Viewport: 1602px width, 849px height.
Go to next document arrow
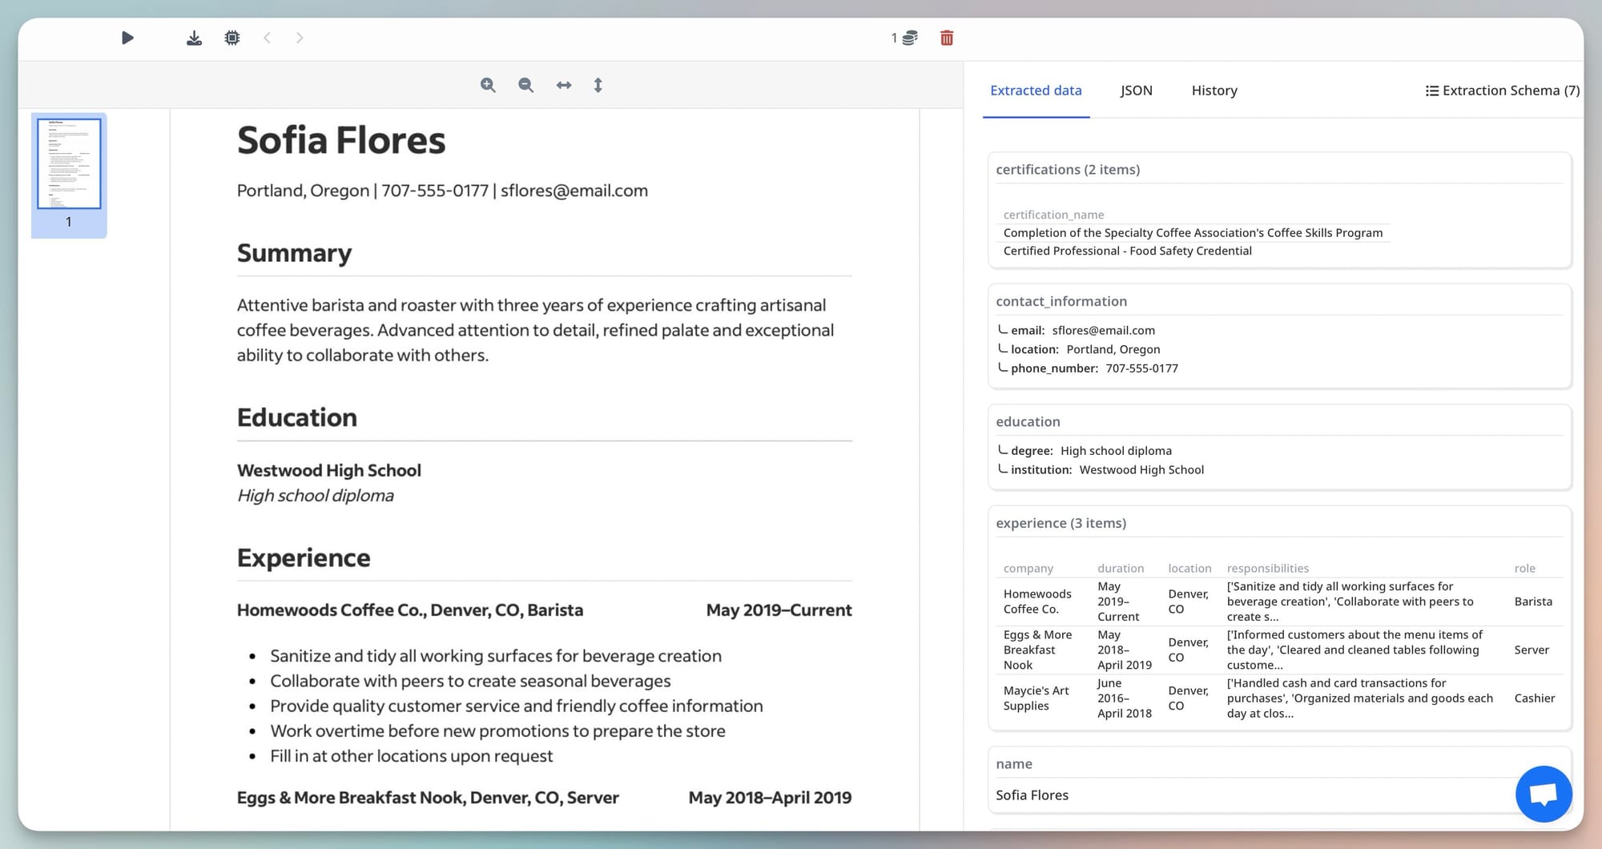click(300, 38)
